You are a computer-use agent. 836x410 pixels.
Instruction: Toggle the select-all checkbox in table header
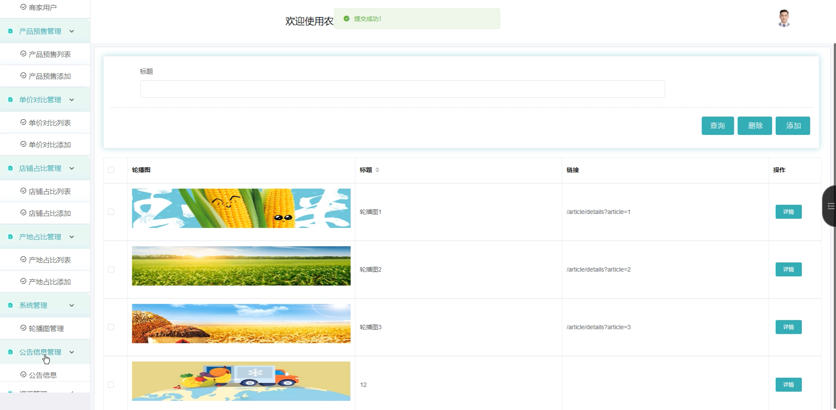[x=111, y=170]
